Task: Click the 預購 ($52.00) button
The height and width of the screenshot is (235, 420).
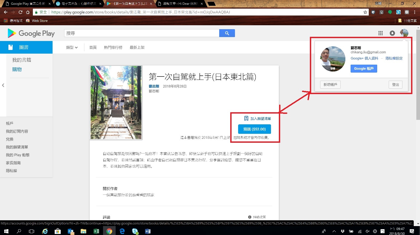Action: [x=254, y=129]
